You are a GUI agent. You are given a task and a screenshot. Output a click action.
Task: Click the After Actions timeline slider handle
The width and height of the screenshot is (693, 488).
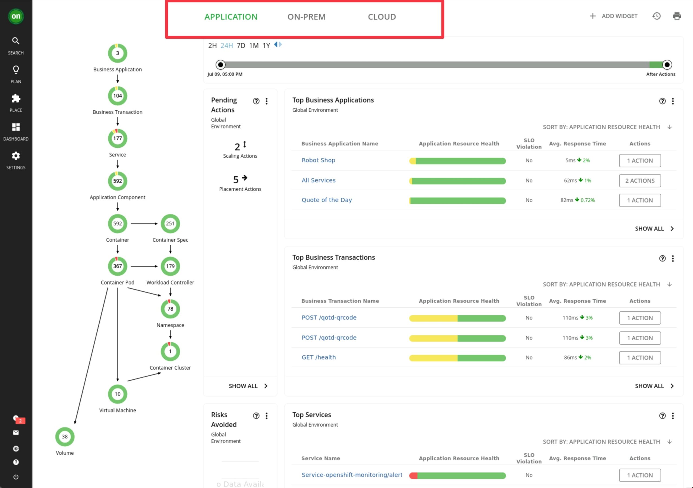click(666, 65)
